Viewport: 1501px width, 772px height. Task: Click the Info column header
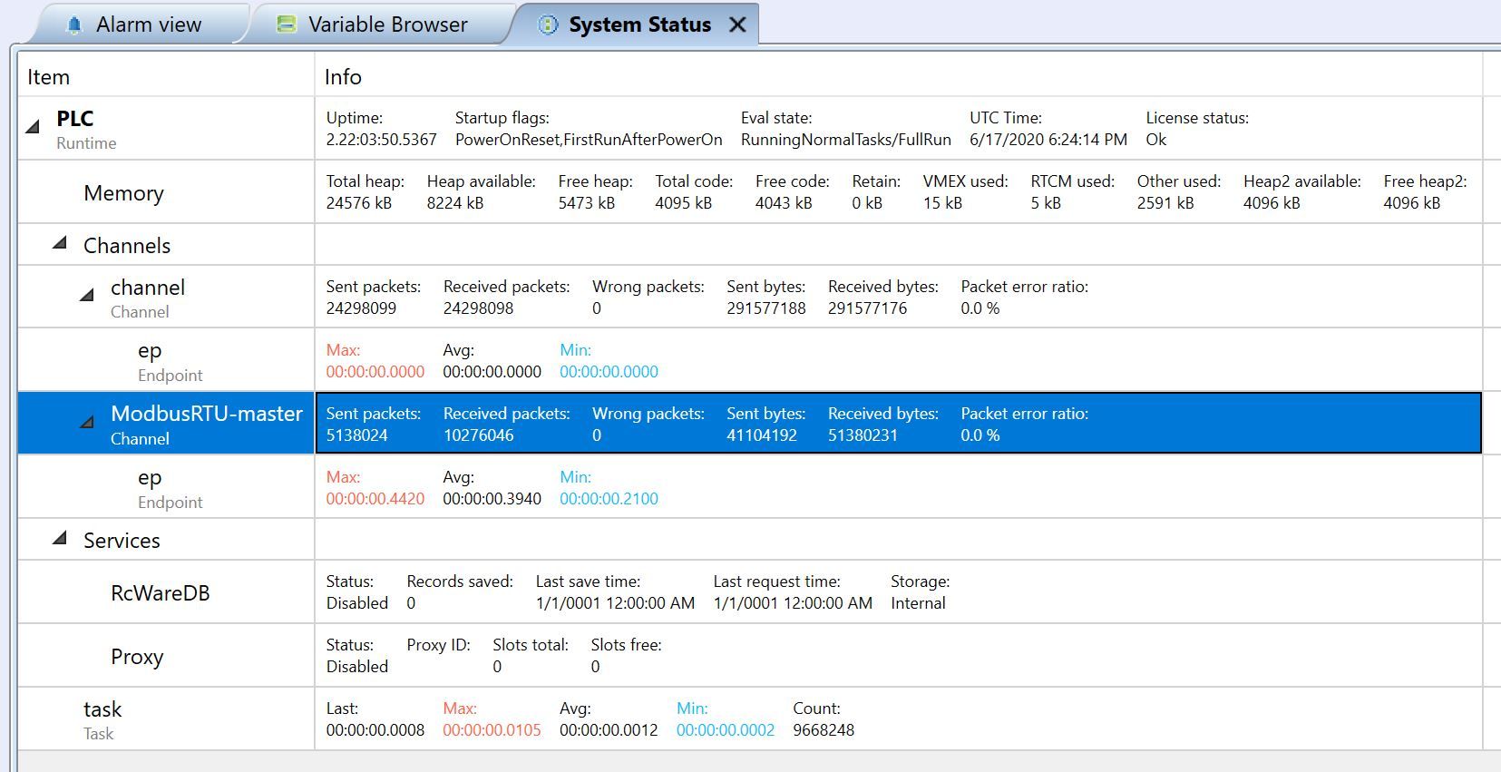coord(343,77)
